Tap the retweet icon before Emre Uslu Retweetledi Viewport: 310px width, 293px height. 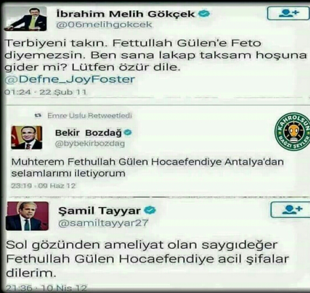38,115
